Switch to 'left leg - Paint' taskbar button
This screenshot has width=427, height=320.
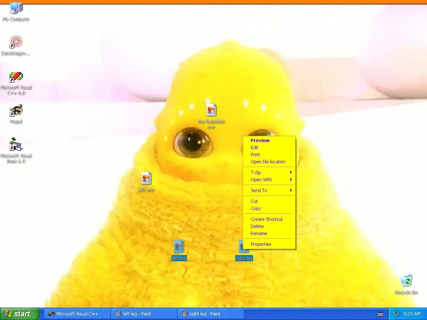coord(144,314)
